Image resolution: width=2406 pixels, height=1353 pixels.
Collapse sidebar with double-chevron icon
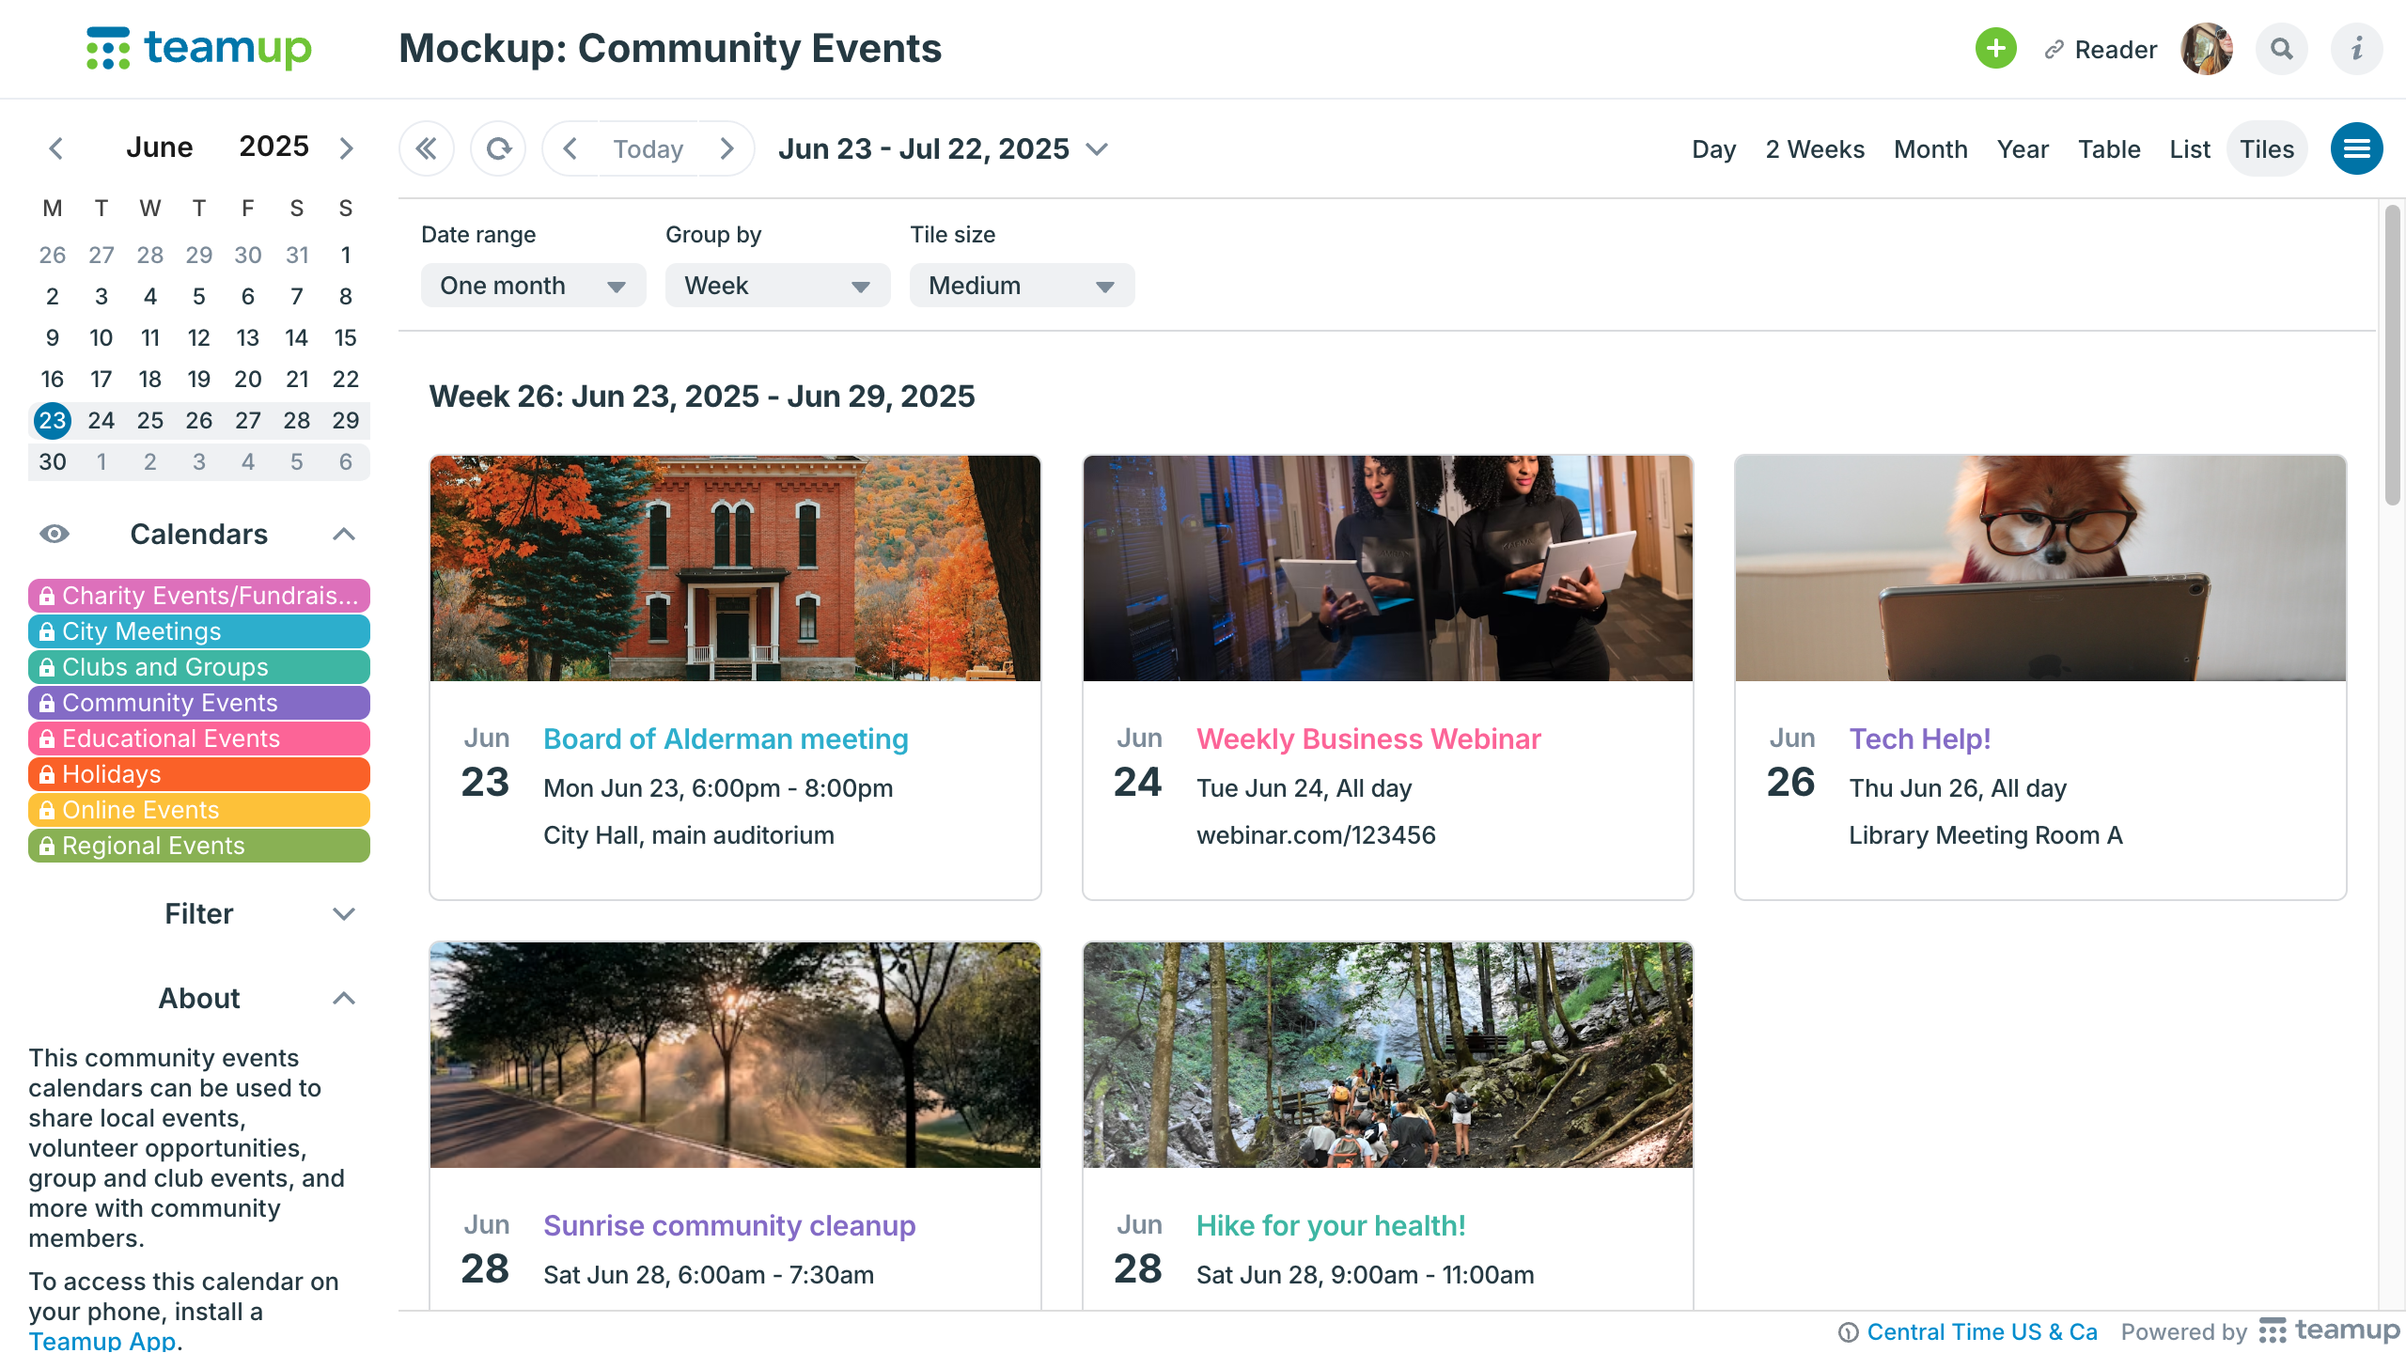point(426,148)
